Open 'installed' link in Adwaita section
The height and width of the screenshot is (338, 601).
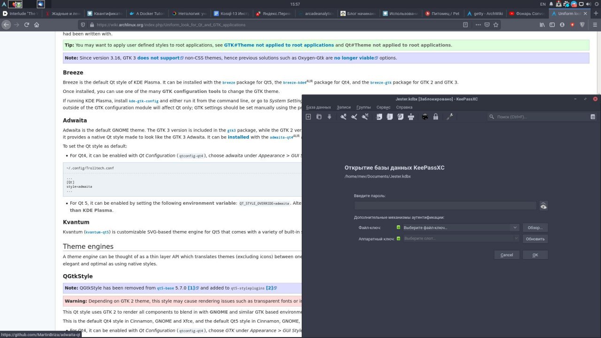(239, 137)
